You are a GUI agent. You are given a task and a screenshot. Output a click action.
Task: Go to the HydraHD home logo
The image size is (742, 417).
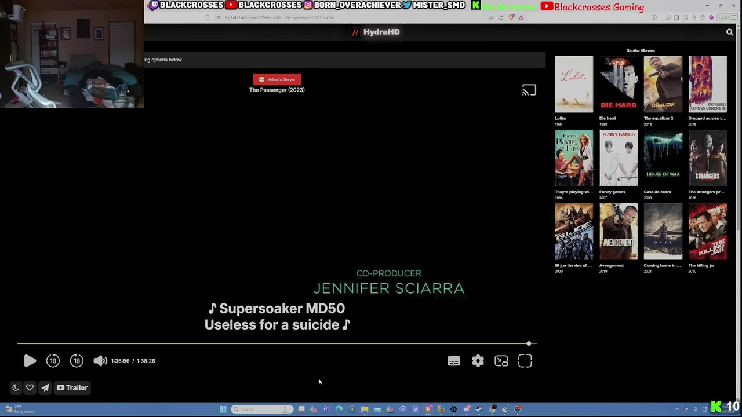coord(376,32)
